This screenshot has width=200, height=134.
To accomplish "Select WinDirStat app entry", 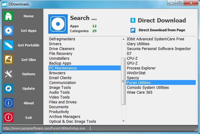I will [x=161, y=73].
